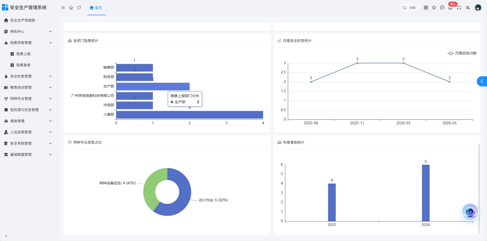This screenshot has width=487, height=241.
Task: Open the chat messages icon
Action: [x=442, y=8]
